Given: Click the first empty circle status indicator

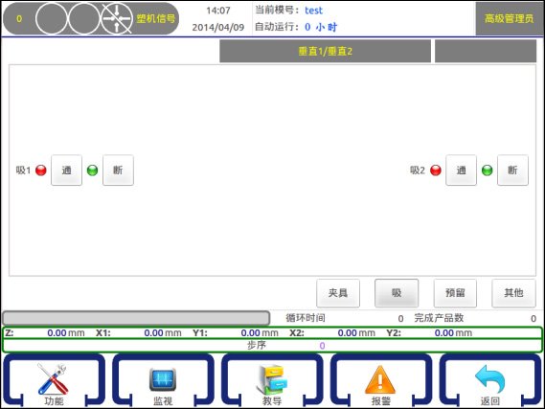Looking at the screenshot, I should pos(52,18).
